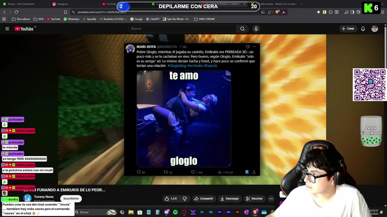Open Media Encoder from the taskbar
387x217 pixels.
pyautogui.click(x=229, y=212)
